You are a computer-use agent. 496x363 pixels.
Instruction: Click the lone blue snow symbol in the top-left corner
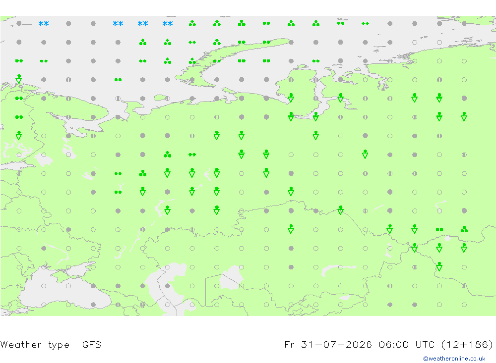point(44,23)
